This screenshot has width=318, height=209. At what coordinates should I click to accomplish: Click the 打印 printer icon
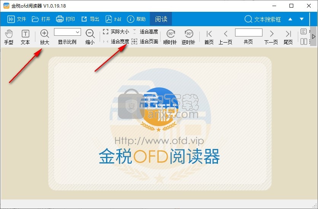pyautogui.click(x=60, y=19)
